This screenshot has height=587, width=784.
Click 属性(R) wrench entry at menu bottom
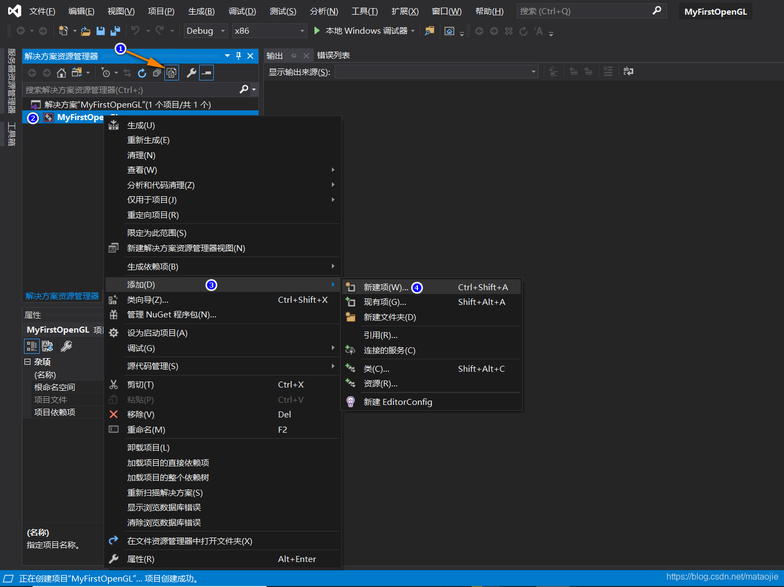tap(223, 559)
